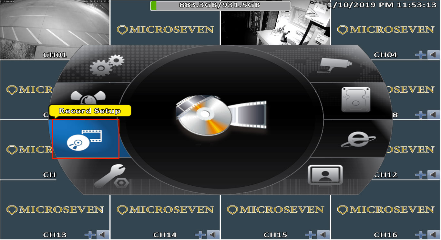Image resolution: width=441 pixels, height=240 pixels.
Task: Click the plus icon on CH13
Action: tap(90, 235)
